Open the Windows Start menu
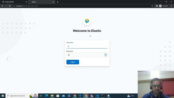 3,96
